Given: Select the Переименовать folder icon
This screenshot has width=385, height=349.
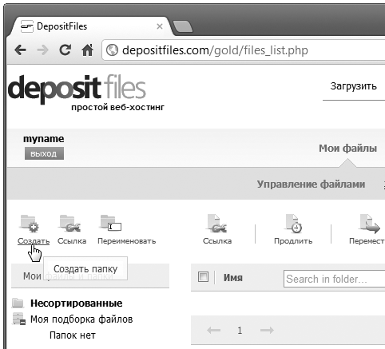Looking at the screenshot, I should pos(111,224).
